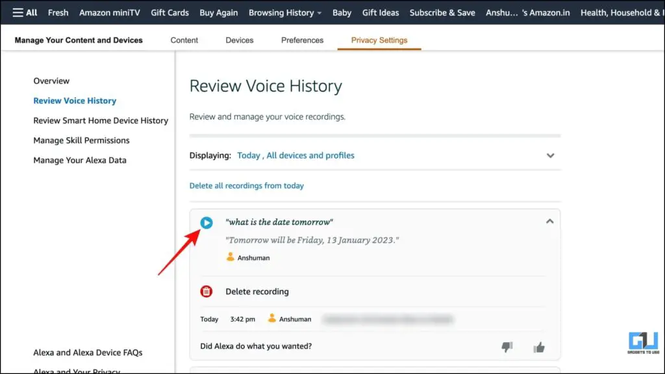This screenshot has width=665, height=374.
Task: Click "Today, All devices and profiles" filter link
Action: click(x=295, y=156)
